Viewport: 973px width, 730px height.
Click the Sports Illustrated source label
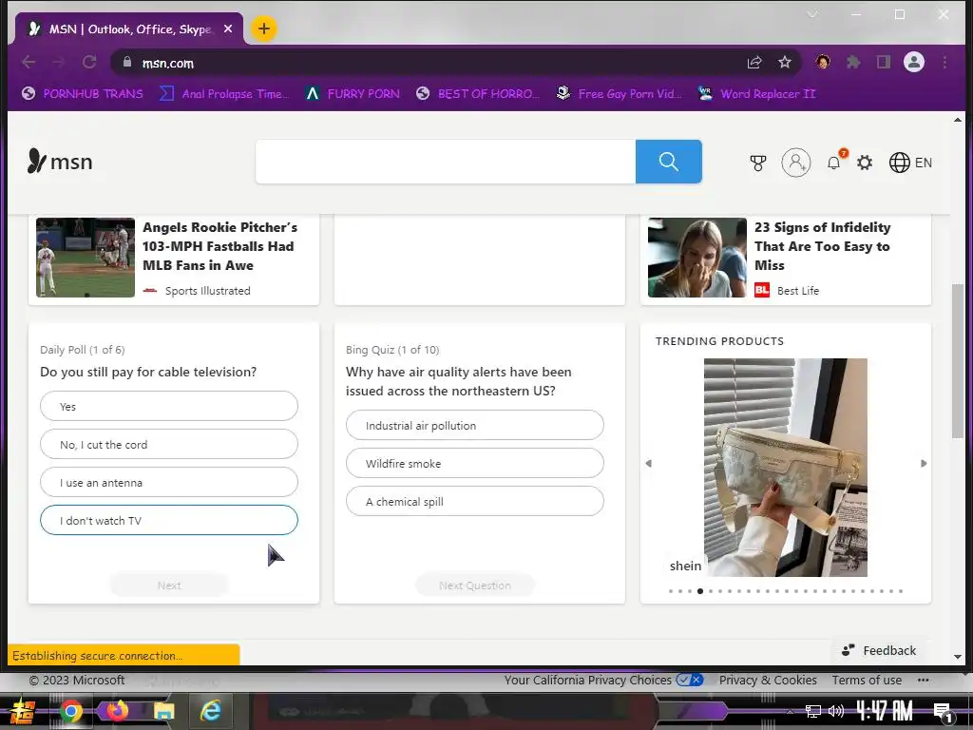(207, 291)
